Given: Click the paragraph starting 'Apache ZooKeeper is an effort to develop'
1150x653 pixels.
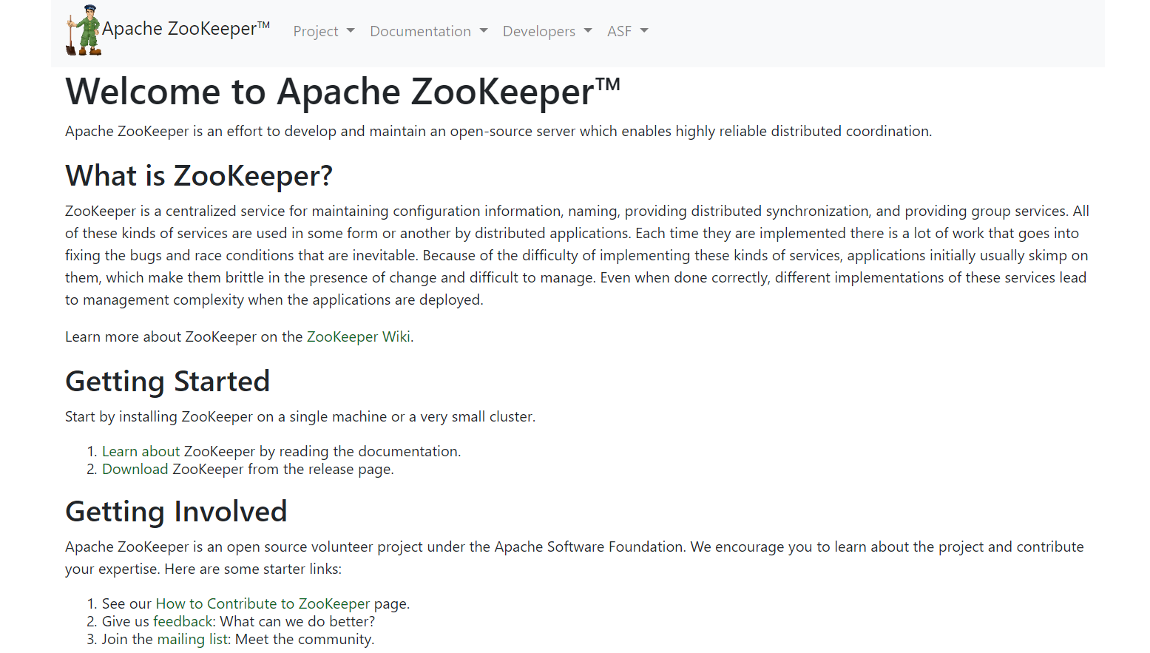Looking at the screenshot, I should 498,131.
